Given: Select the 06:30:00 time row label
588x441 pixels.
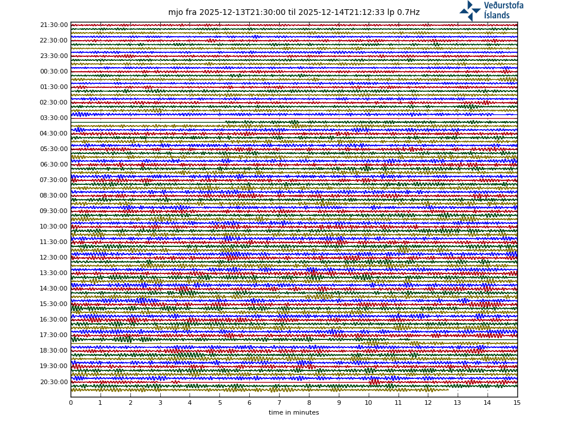Looking at the screenshot, I should pos(54,165).
